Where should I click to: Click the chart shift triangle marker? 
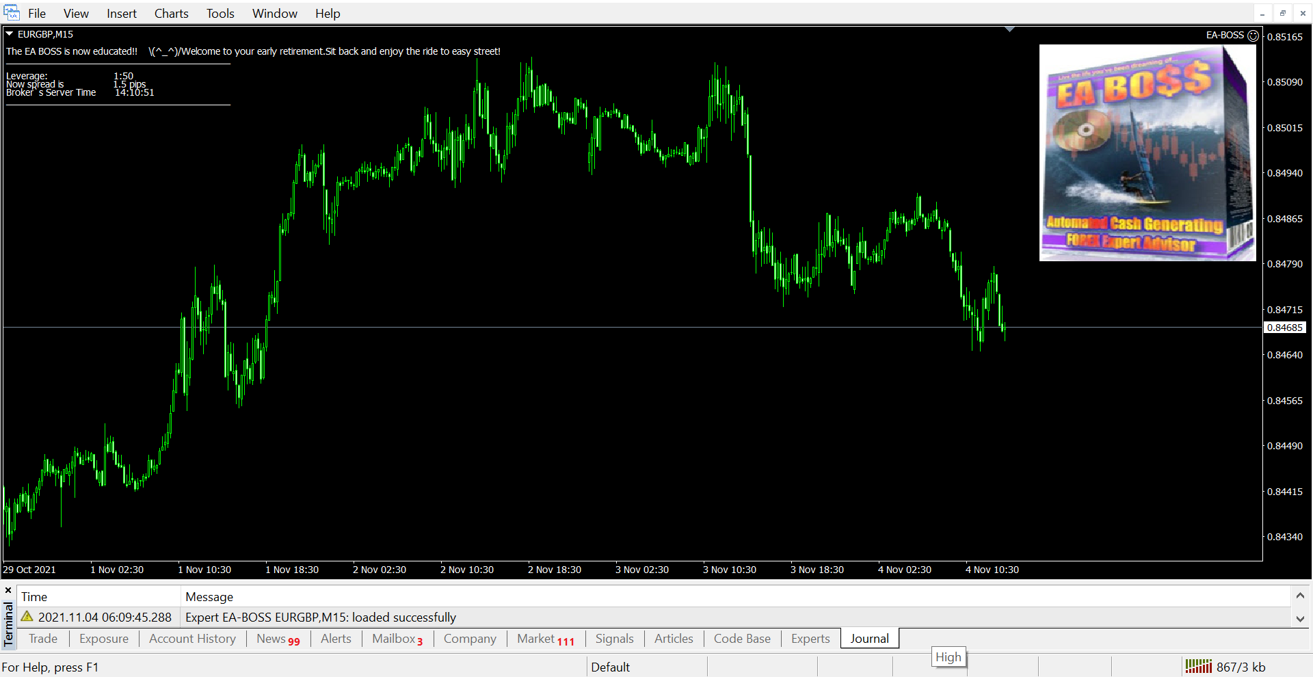point(1009,29)
